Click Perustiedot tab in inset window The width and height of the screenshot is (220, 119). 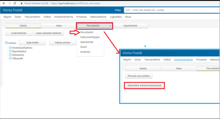point(208,68)
